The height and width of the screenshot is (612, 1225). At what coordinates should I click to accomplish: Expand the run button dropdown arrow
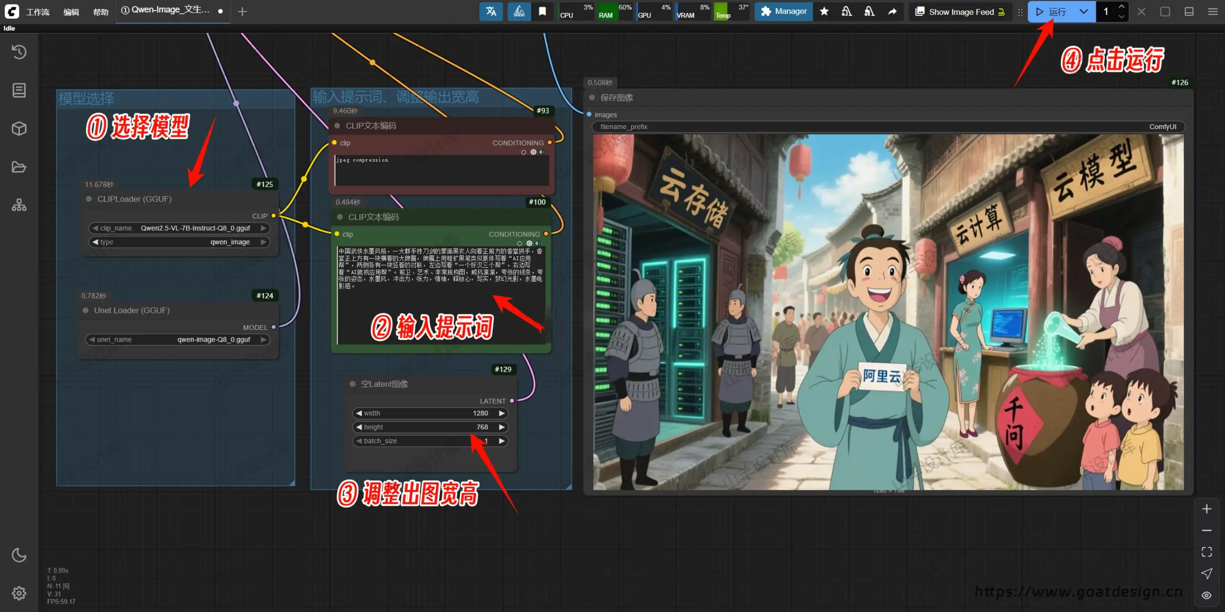tap(1084, 11)
